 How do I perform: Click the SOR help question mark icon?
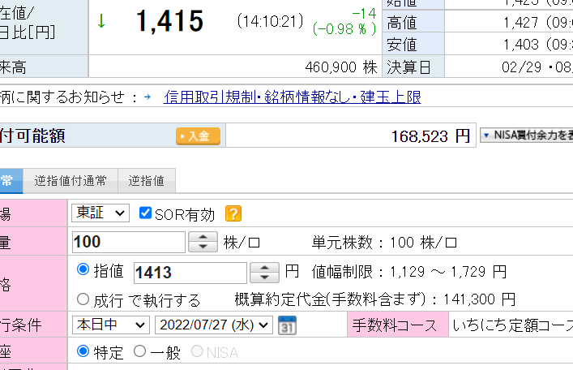233,214
